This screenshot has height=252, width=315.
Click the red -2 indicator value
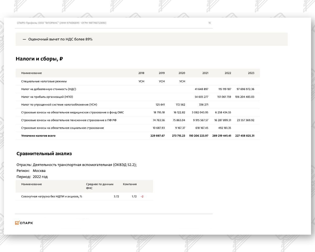click(x=142, y=196)
